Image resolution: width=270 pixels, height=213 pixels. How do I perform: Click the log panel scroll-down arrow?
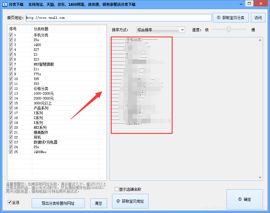(x=260, y=177)
